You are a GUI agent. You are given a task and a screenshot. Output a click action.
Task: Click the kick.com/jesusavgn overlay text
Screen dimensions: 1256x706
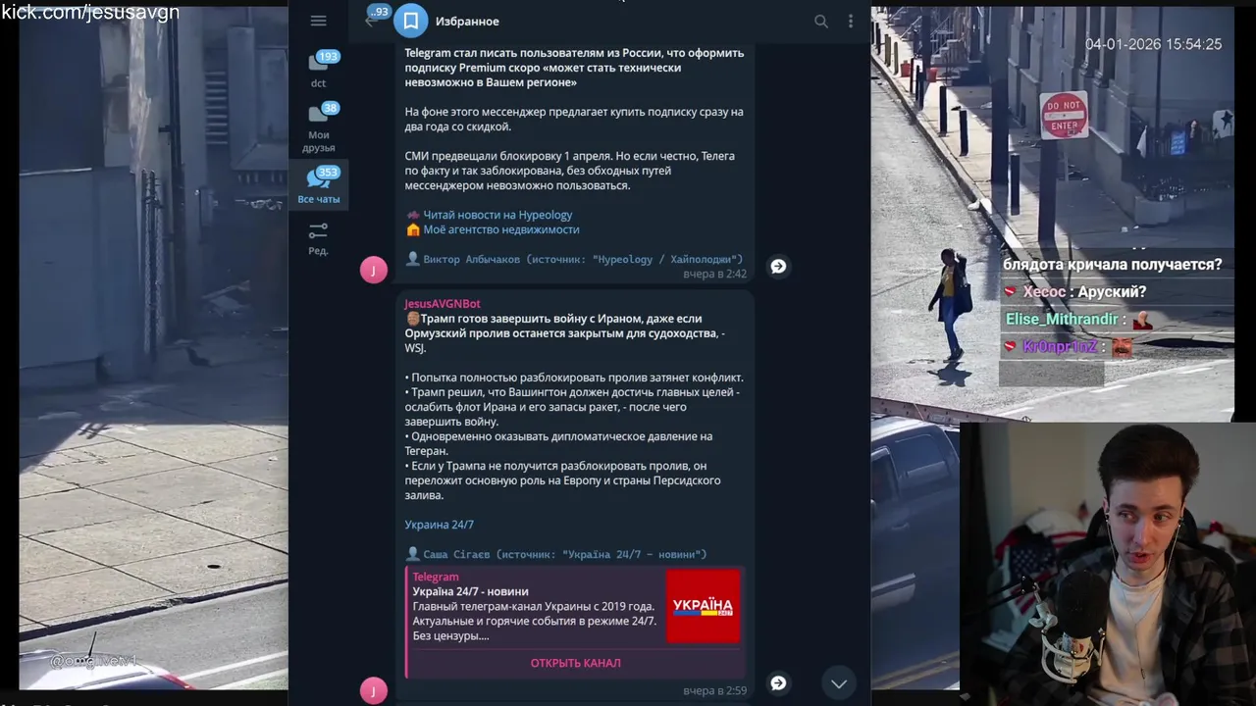[90, 12]
